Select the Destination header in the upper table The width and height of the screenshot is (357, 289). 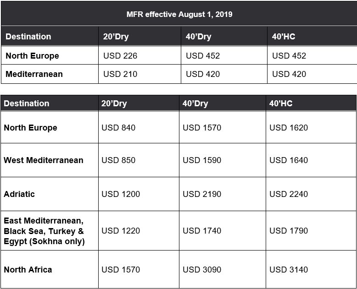click(x=28, y=37)
